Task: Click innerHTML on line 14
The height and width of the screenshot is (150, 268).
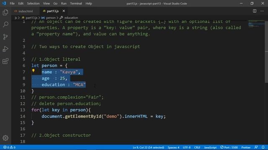Action: tap(136, 116)
